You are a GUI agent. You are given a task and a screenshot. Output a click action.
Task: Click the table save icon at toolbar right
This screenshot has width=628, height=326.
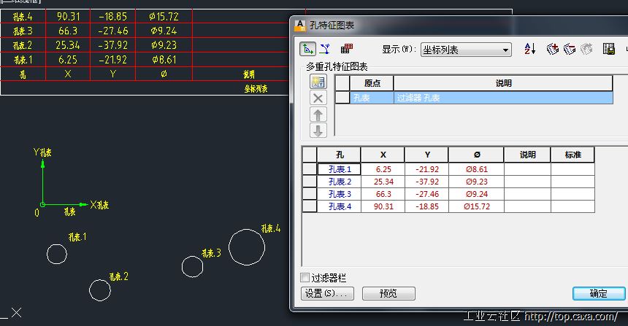point(608,50)
